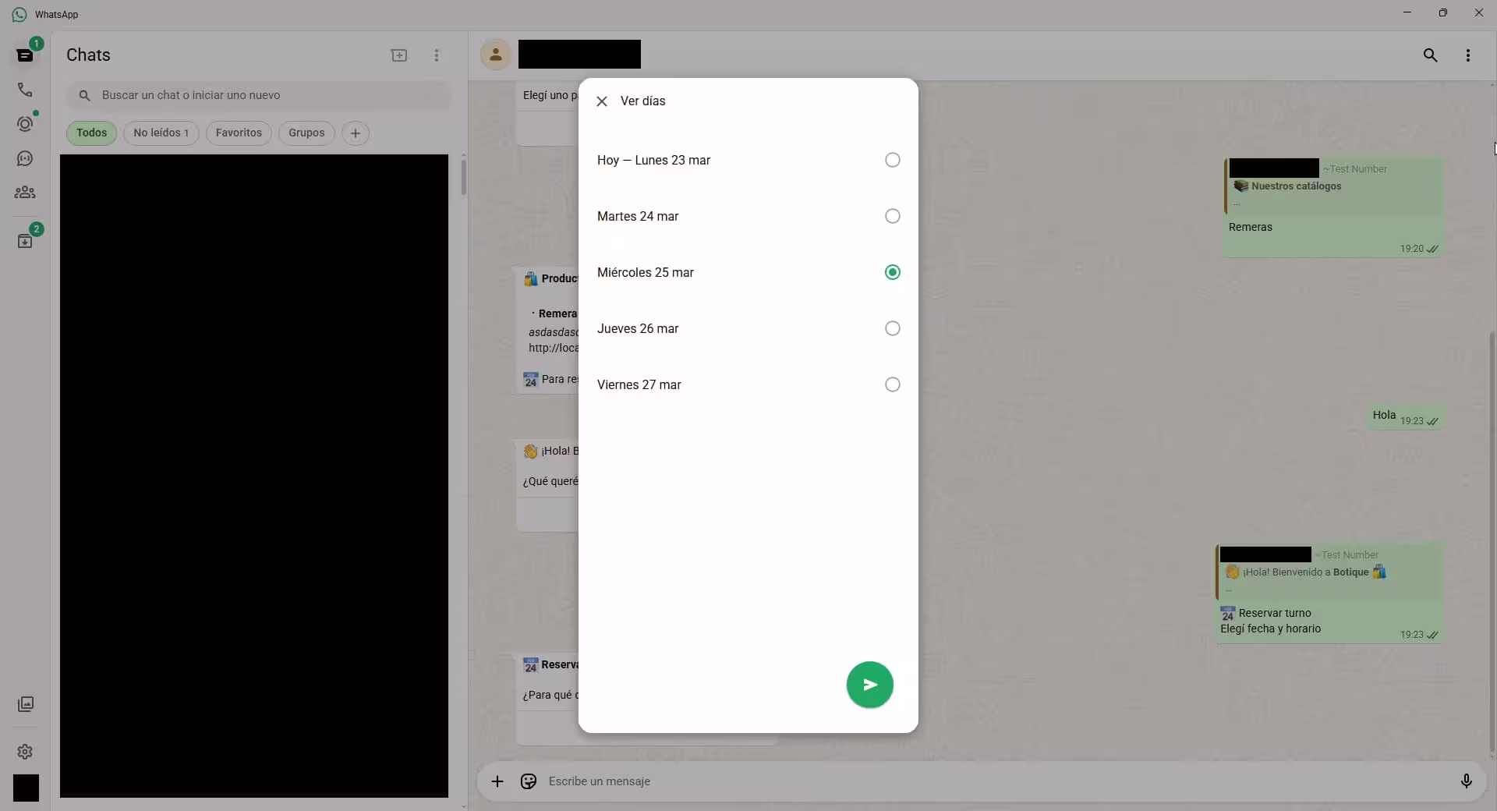Open the Chats panel three-dot menu

click(437, 55)
